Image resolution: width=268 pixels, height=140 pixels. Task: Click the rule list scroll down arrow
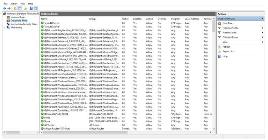(213, 129)
